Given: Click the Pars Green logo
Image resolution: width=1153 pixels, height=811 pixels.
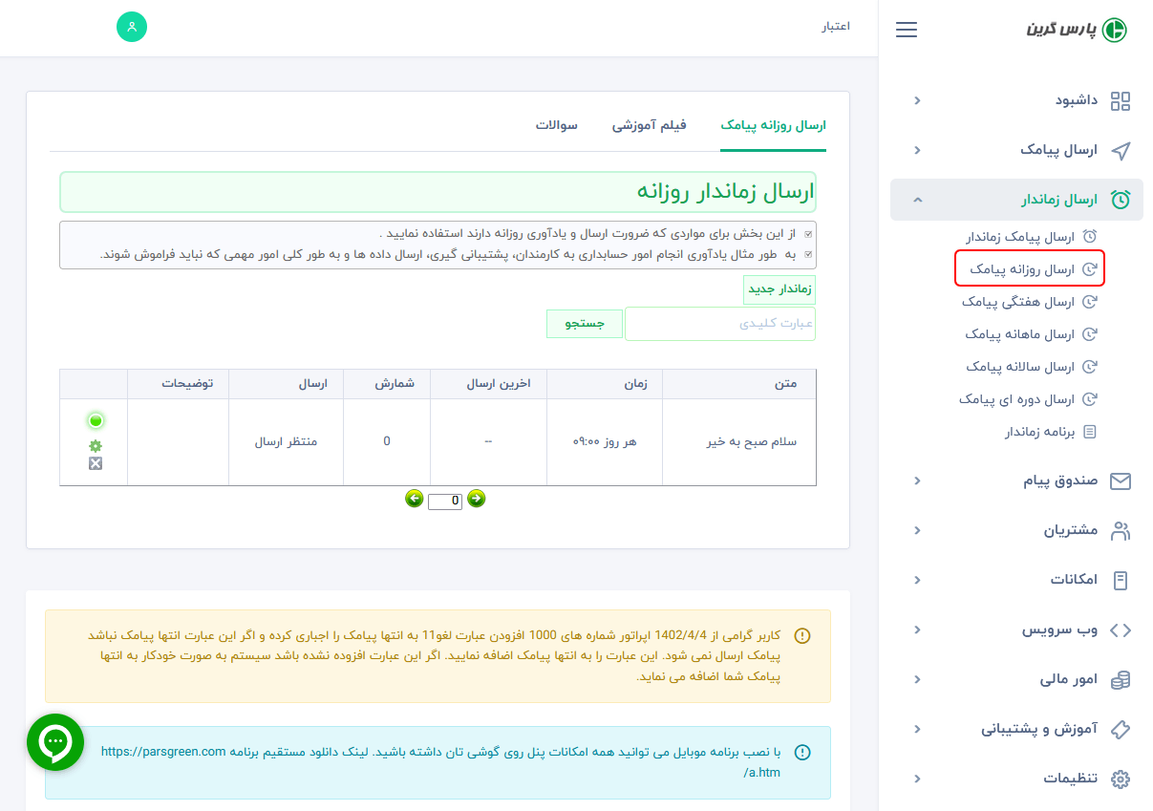Looking at the screenshot, I should (1075, 30).
